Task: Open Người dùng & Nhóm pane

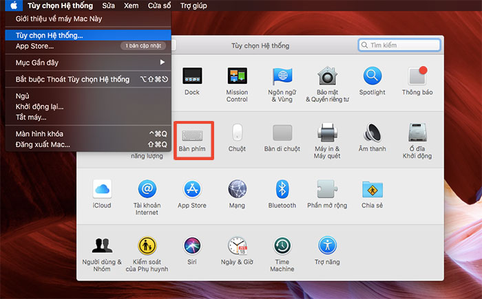Action: (x=102, y=254)
